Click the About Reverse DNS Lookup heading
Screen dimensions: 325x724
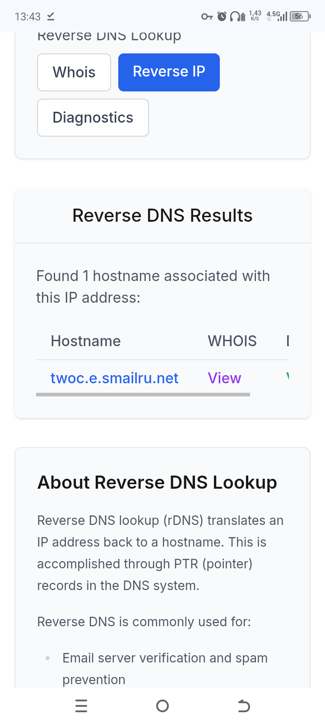point(157,482)
